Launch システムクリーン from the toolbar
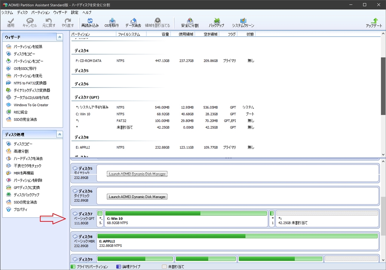The image size is (386, 270). [x=243, y=22]
